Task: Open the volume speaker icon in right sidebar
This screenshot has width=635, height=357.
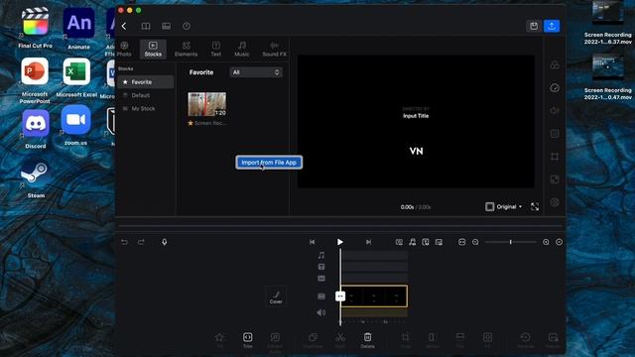Action: click(x=555, y=110)
